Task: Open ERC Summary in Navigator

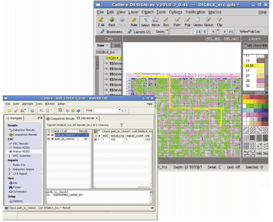Action: (20, 156)
